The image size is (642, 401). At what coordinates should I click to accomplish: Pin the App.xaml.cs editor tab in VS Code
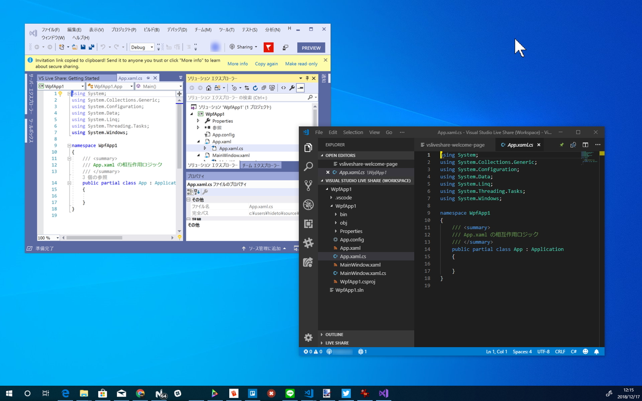[561, 144]
